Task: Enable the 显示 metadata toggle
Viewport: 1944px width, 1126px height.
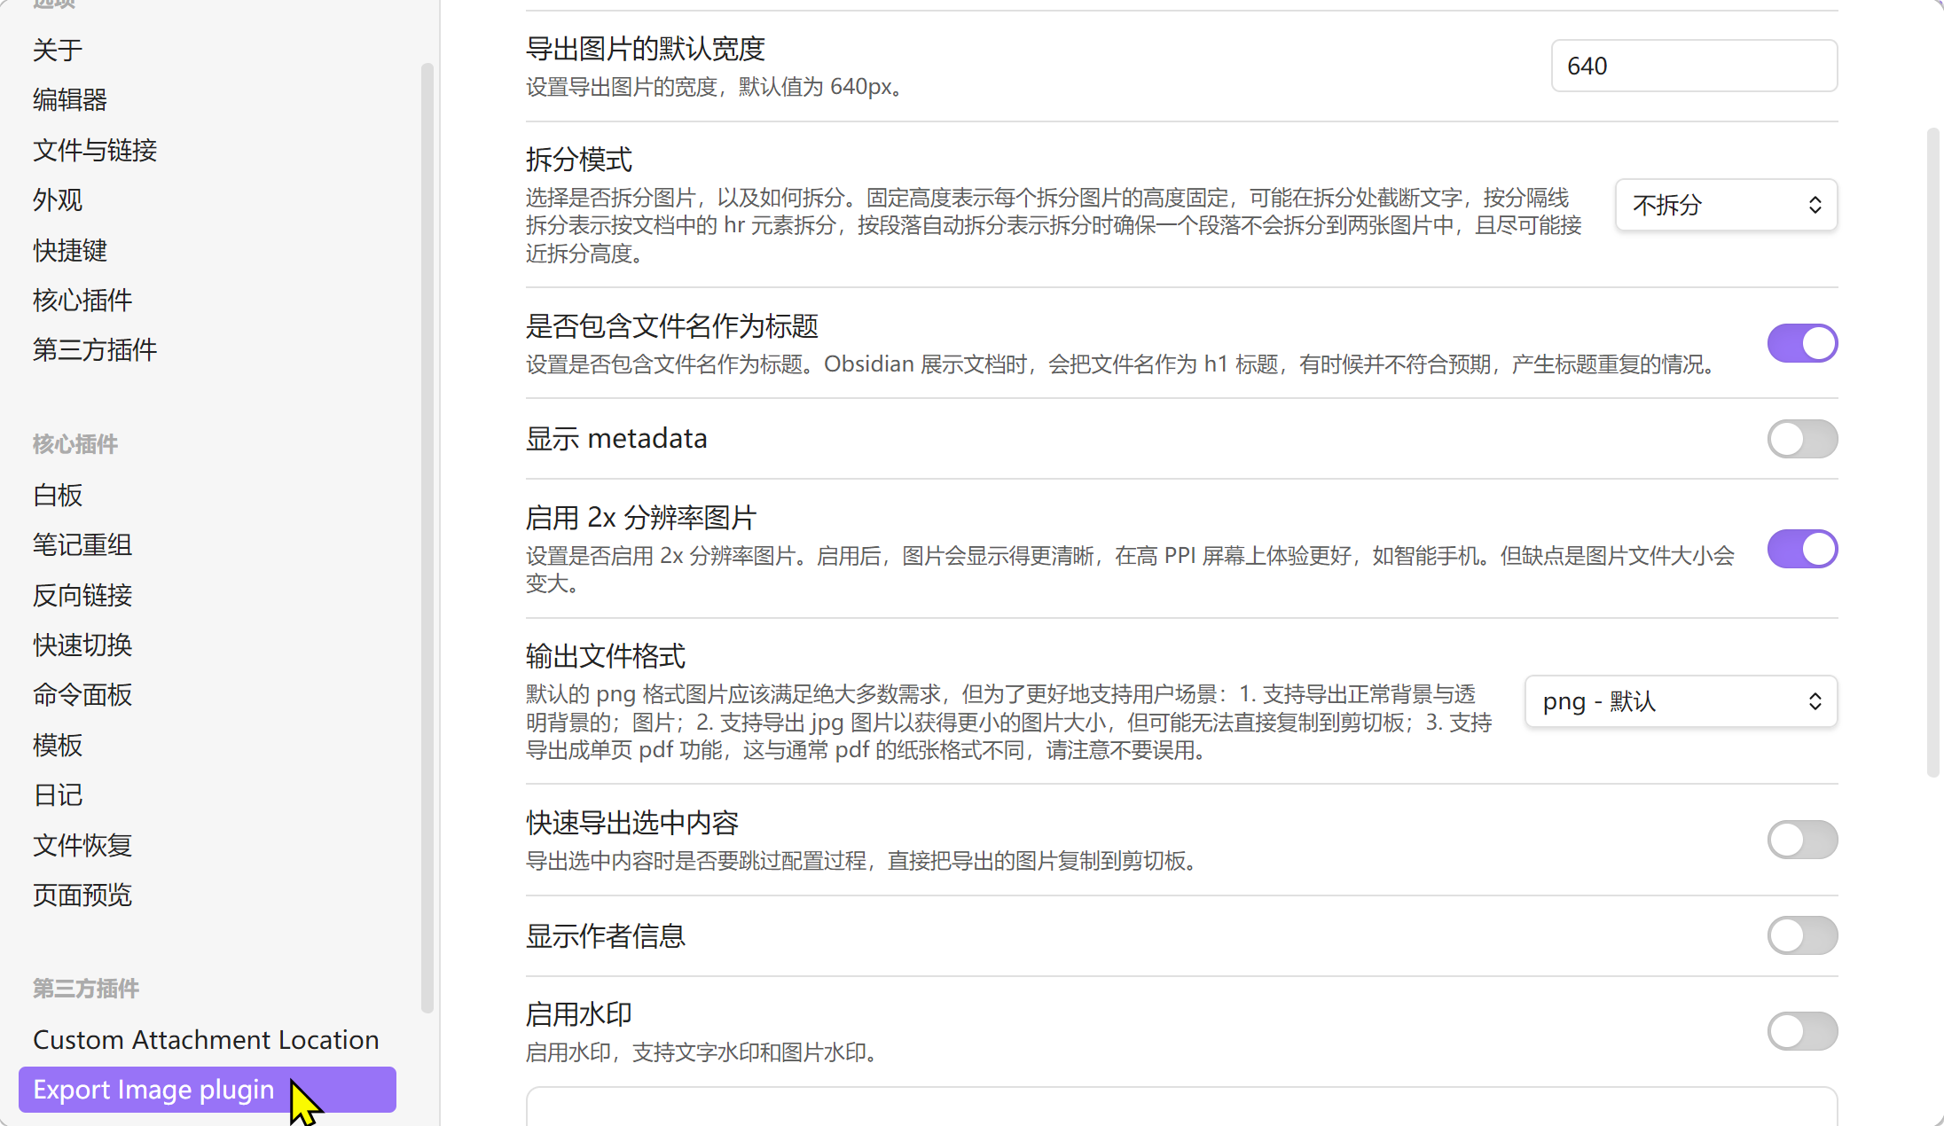Action: tap(1802, 439)
